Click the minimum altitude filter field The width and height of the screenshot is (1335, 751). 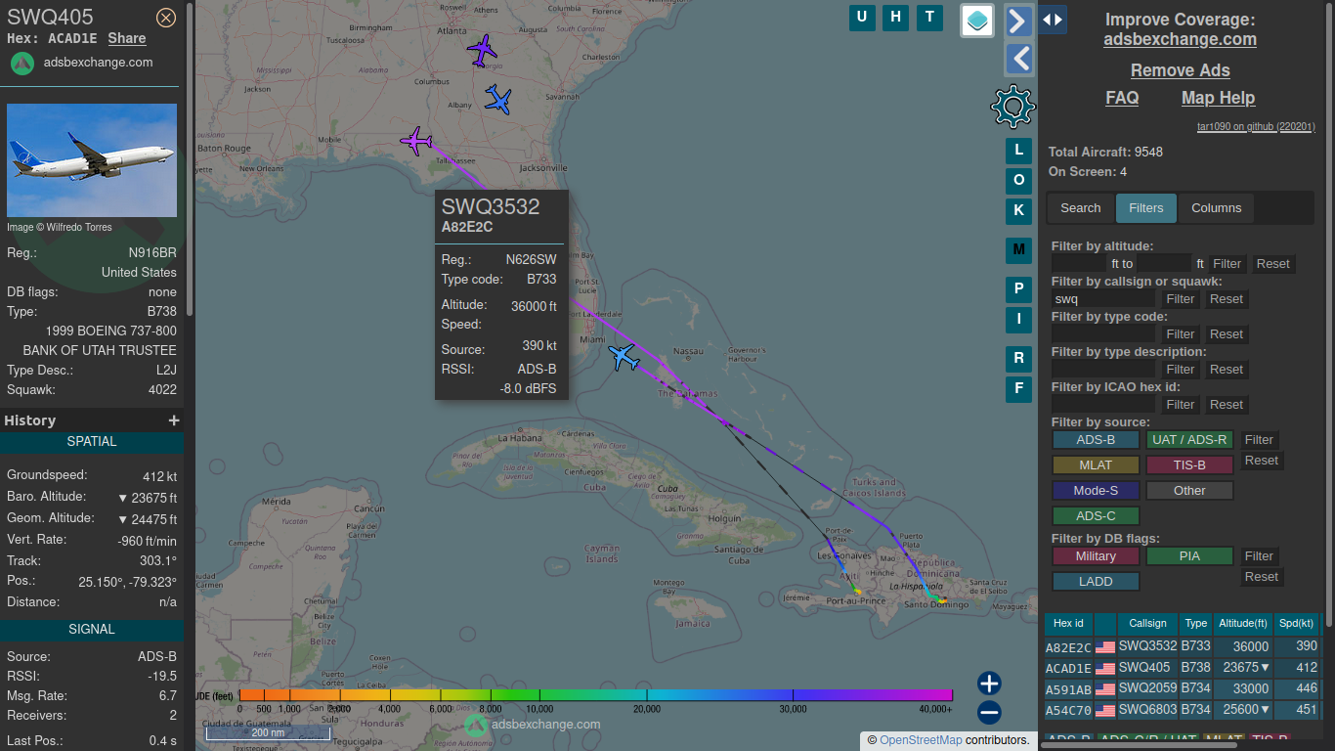coord(1079,264)
